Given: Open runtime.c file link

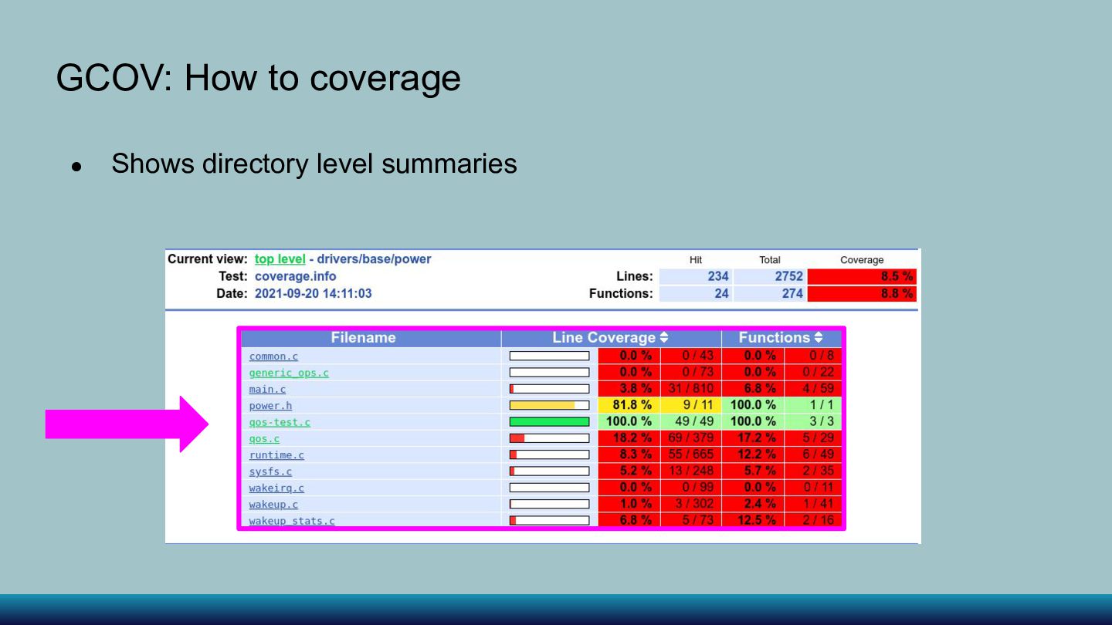Looking at the screenshot, I should click(276, 455).
